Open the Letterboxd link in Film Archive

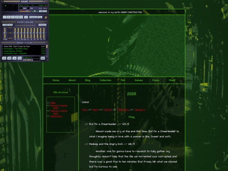[x=56, y=117]
